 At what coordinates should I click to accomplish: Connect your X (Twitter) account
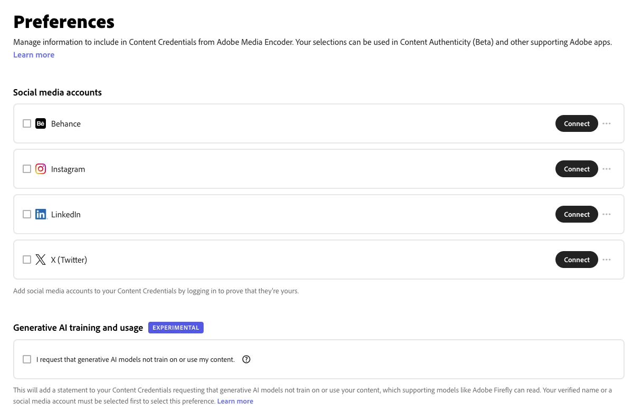click(x=577, y=260)
